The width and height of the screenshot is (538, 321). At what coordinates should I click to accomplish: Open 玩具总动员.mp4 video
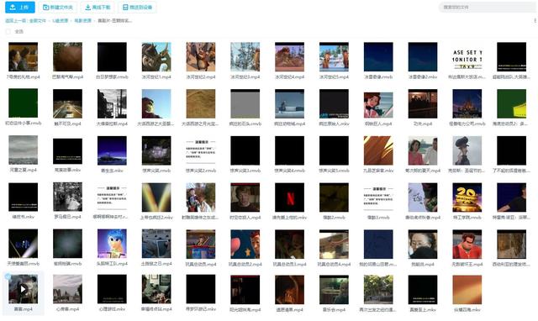tap(201, 244)
